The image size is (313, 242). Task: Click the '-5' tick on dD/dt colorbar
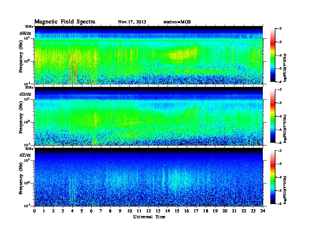pyautogui.click(x=280, y=130)
